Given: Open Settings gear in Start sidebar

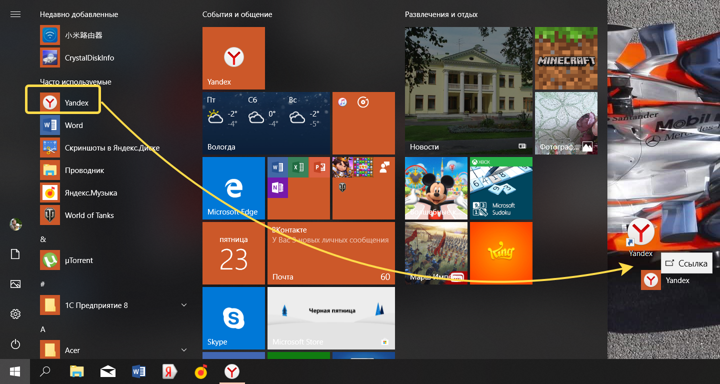Looking at the screenshot, I should click(x=15, y=314).
